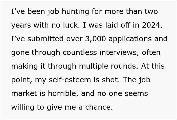
Task: Click the number "3,000" in the paragraph
Action: pyautogui.click(x=96, y=39)
